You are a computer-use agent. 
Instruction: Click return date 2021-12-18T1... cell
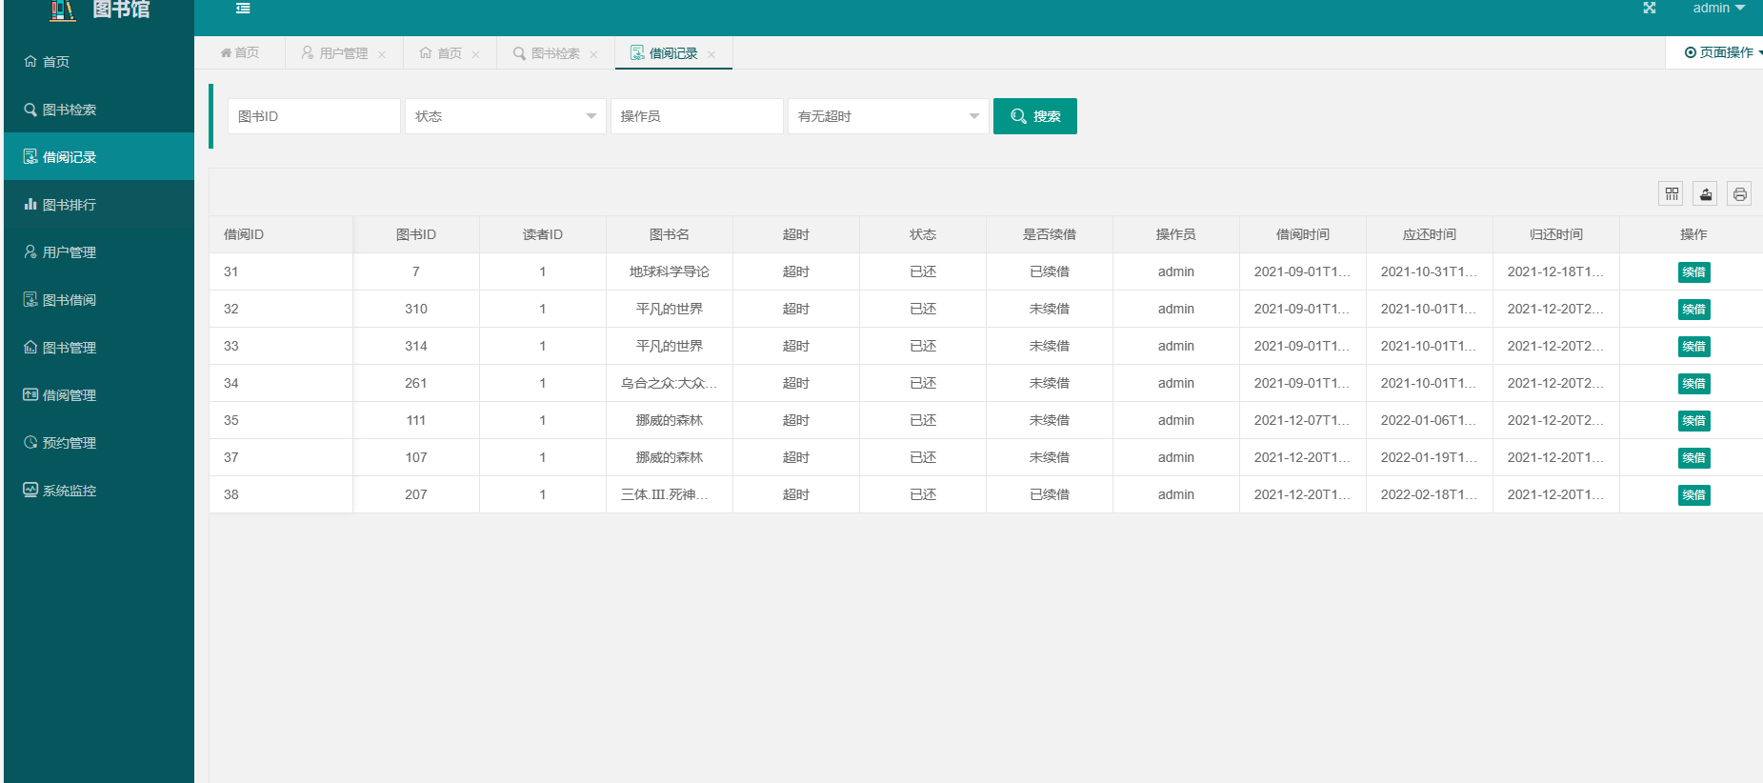pos(1556,271)
